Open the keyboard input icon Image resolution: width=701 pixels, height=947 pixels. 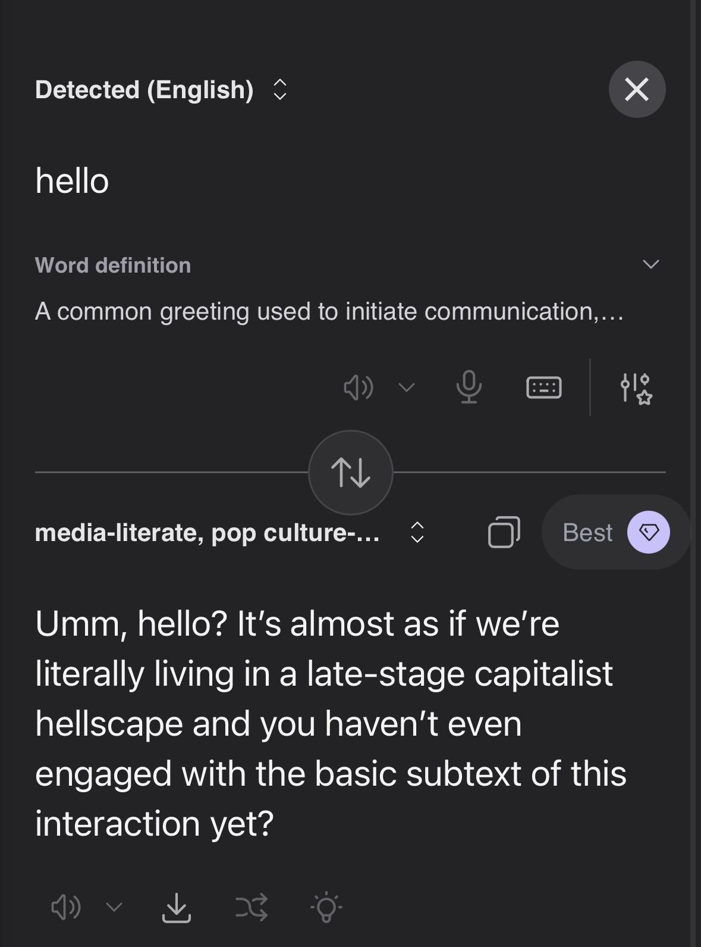[x=543, y=387]
